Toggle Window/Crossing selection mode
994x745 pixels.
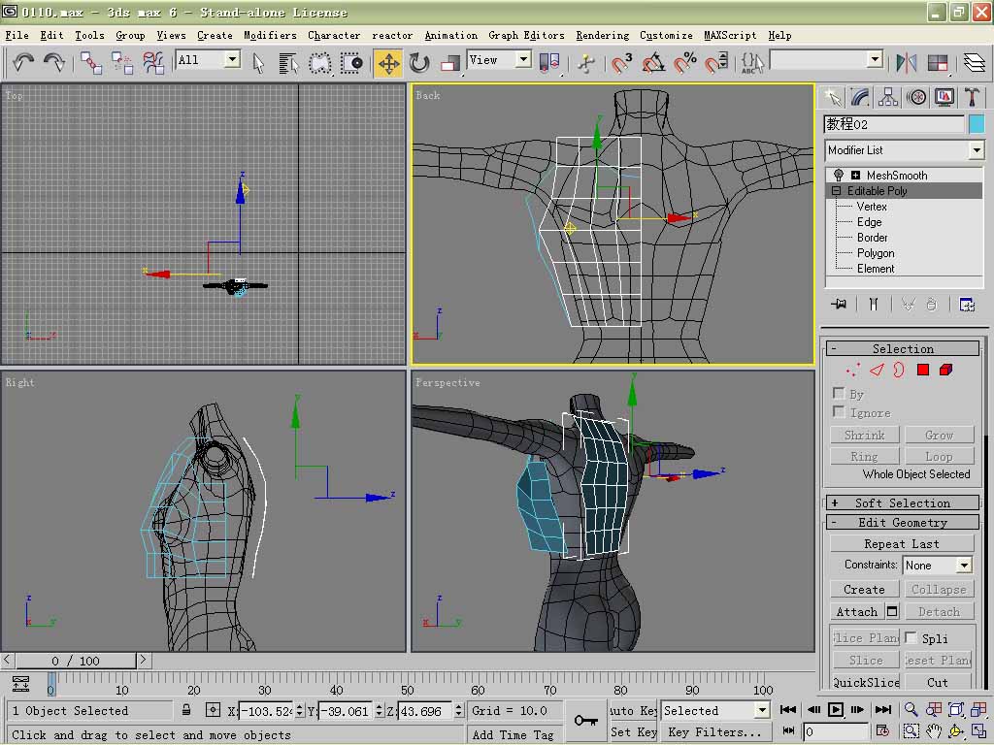coord(351,63)
